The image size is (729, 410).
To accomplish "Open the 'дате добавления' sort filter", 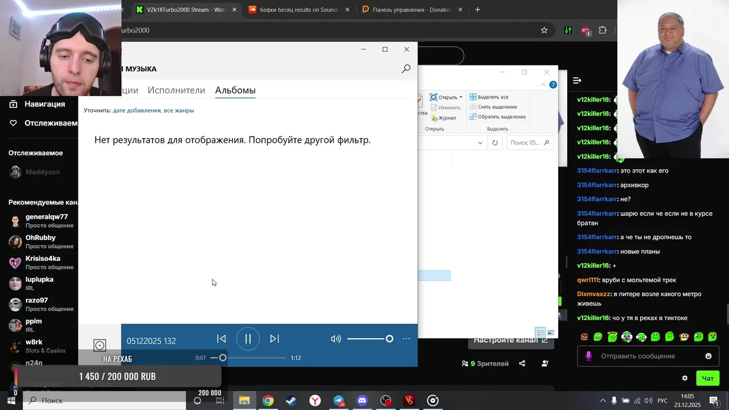I will (137, 110).
